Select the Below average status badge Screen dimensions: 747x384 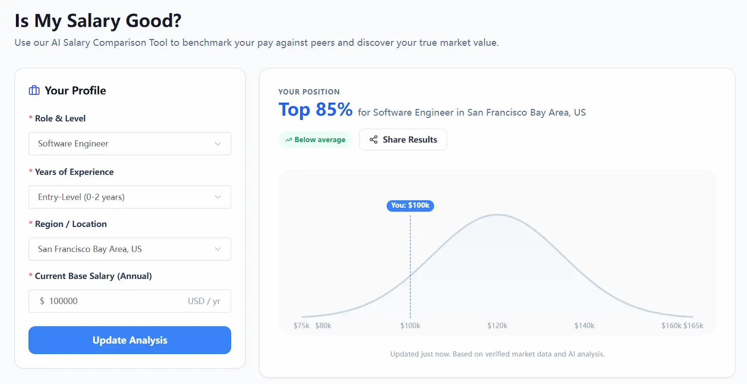316,139
